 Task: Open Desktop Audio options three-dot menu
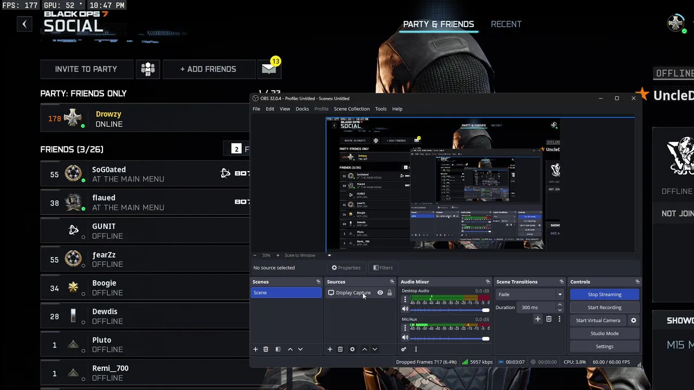coord(404,300)
